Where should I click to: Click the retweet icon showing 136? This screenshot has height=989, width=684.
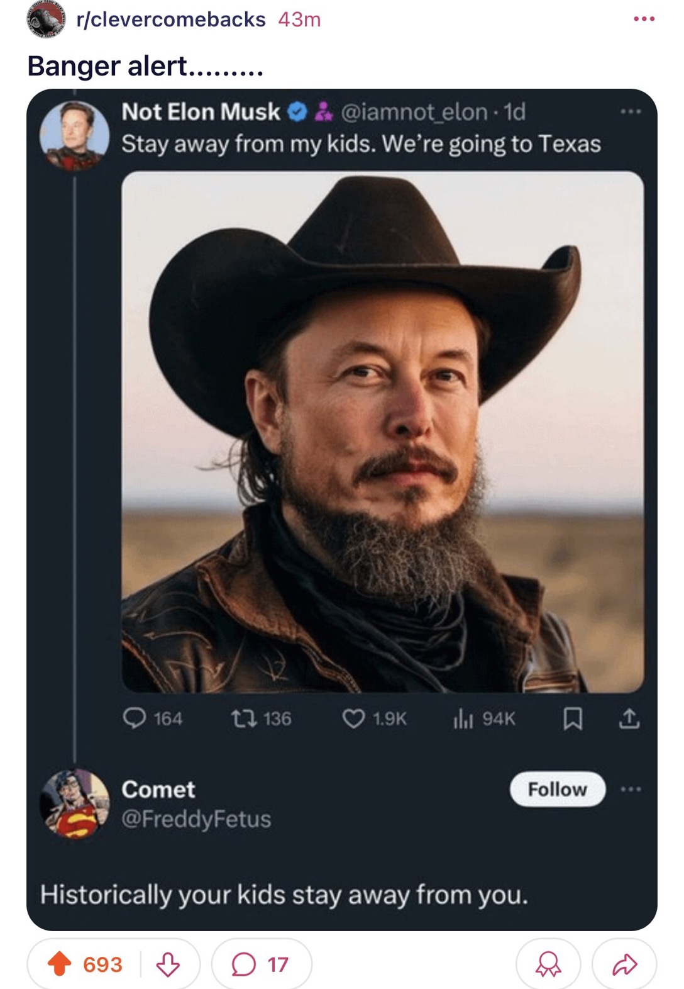[x=241, y=718]
